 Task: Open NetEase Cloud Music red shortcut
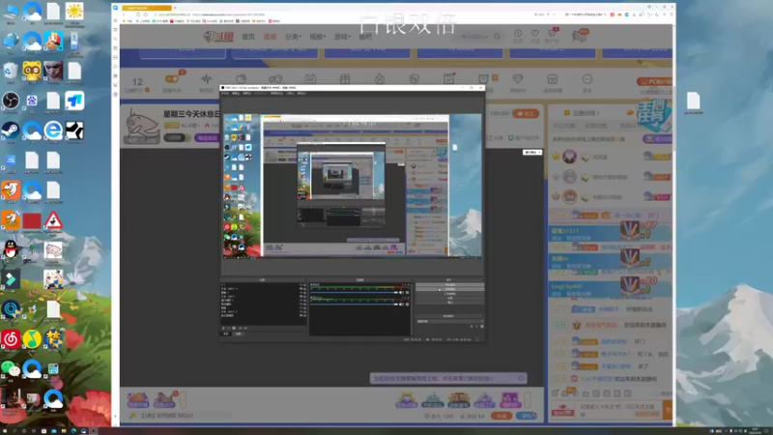click(11, 339)
